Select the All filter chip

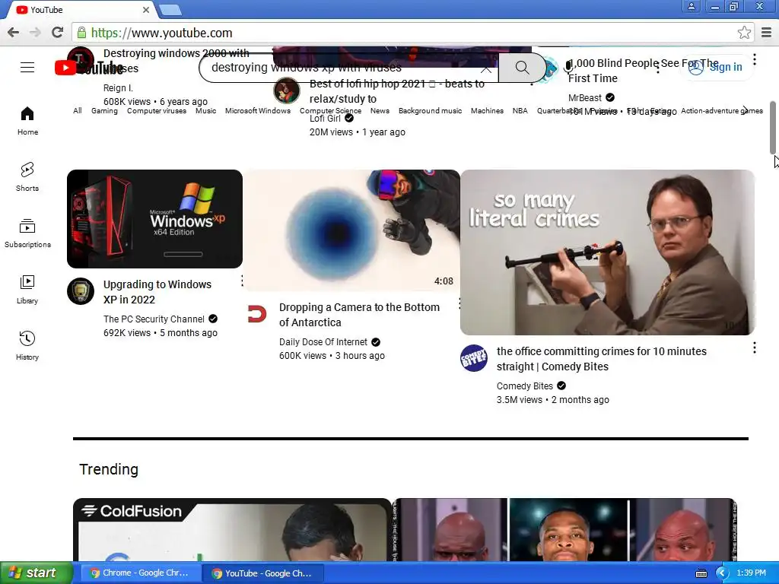(78, 111)
